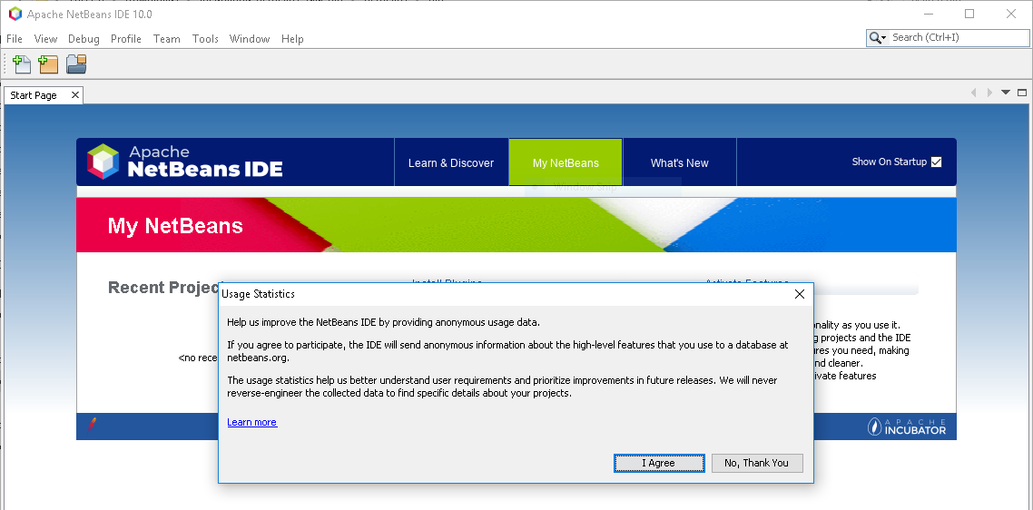Open the Tools menu

[205, 39]
